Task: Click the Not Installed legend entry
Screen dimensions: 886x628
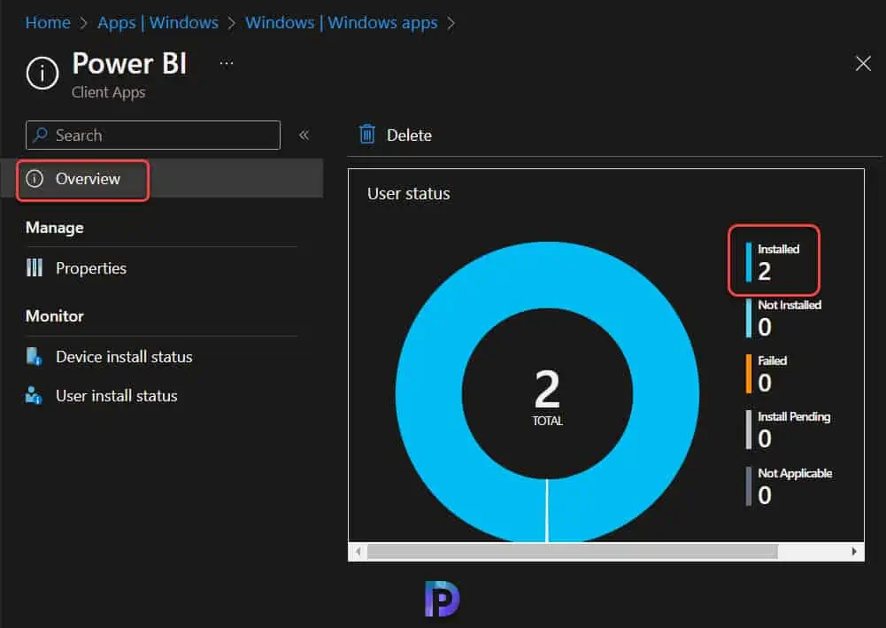Action: (x=783, y=318)
